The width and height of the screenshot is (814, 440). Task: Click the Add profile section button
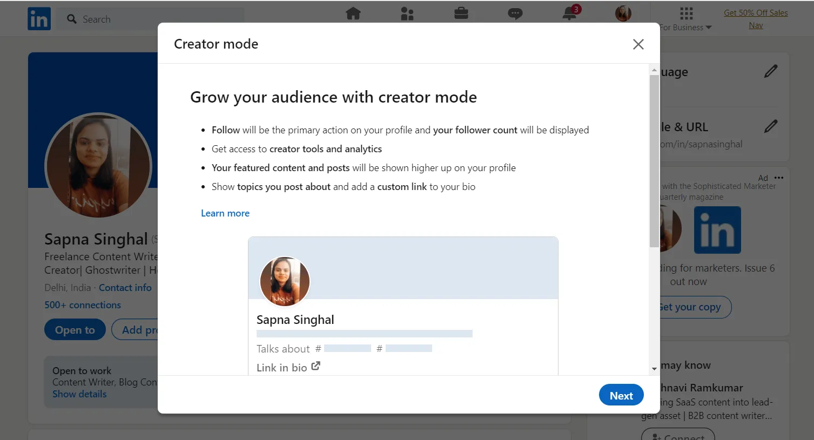135,330
